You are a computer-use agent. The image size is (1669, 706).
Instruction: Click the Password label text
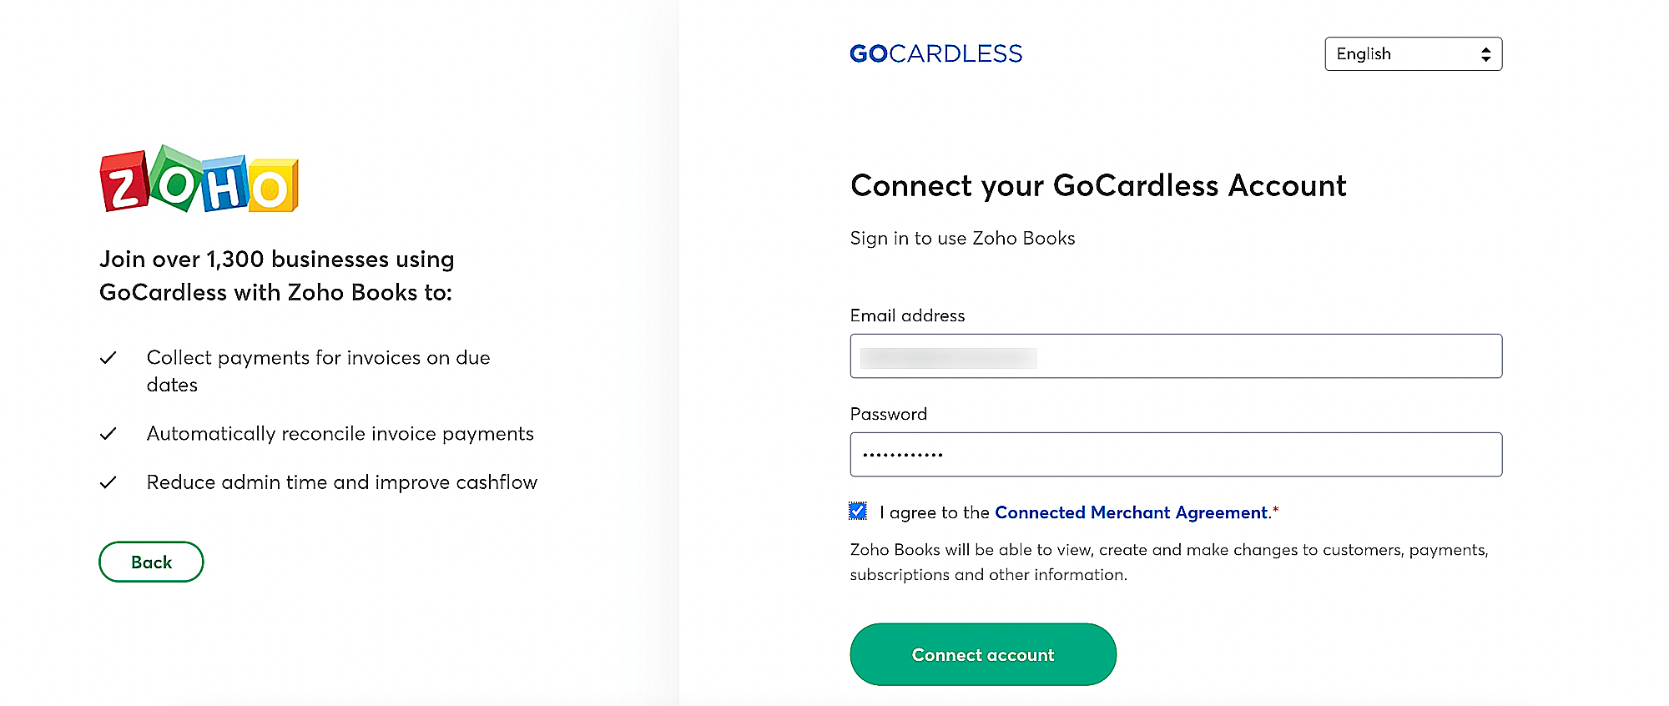point(888,415)
